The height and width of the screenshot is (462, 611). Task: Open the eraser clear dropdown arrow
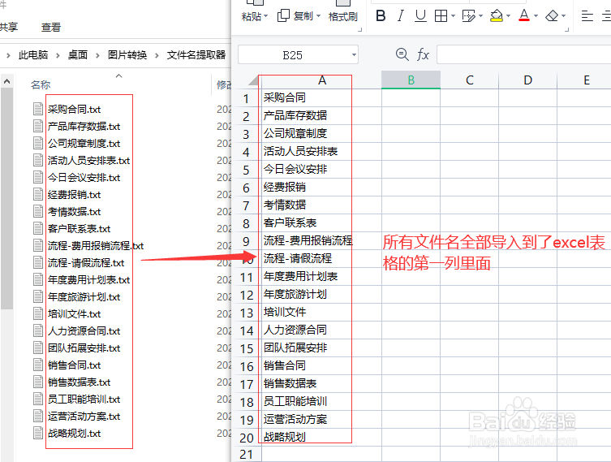click(x=563, y=16)
